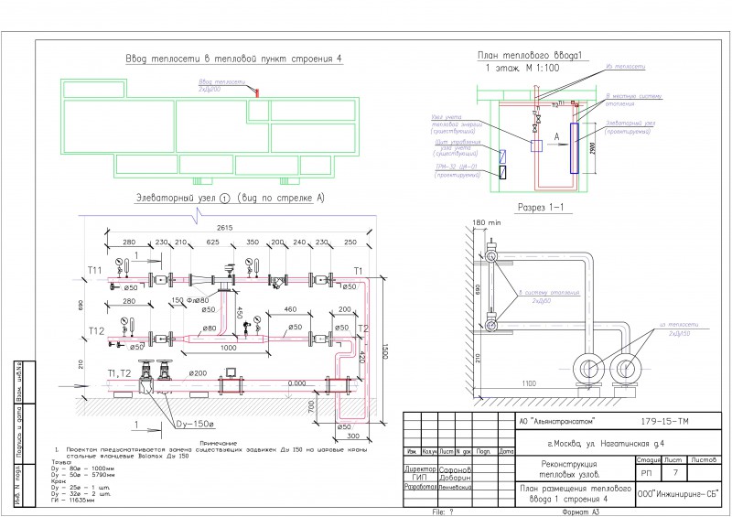This screenshot has width=732, height=517.
Task: Click the callout 'Ввод теплосети 2хДу200'
Action: [221, 85]
